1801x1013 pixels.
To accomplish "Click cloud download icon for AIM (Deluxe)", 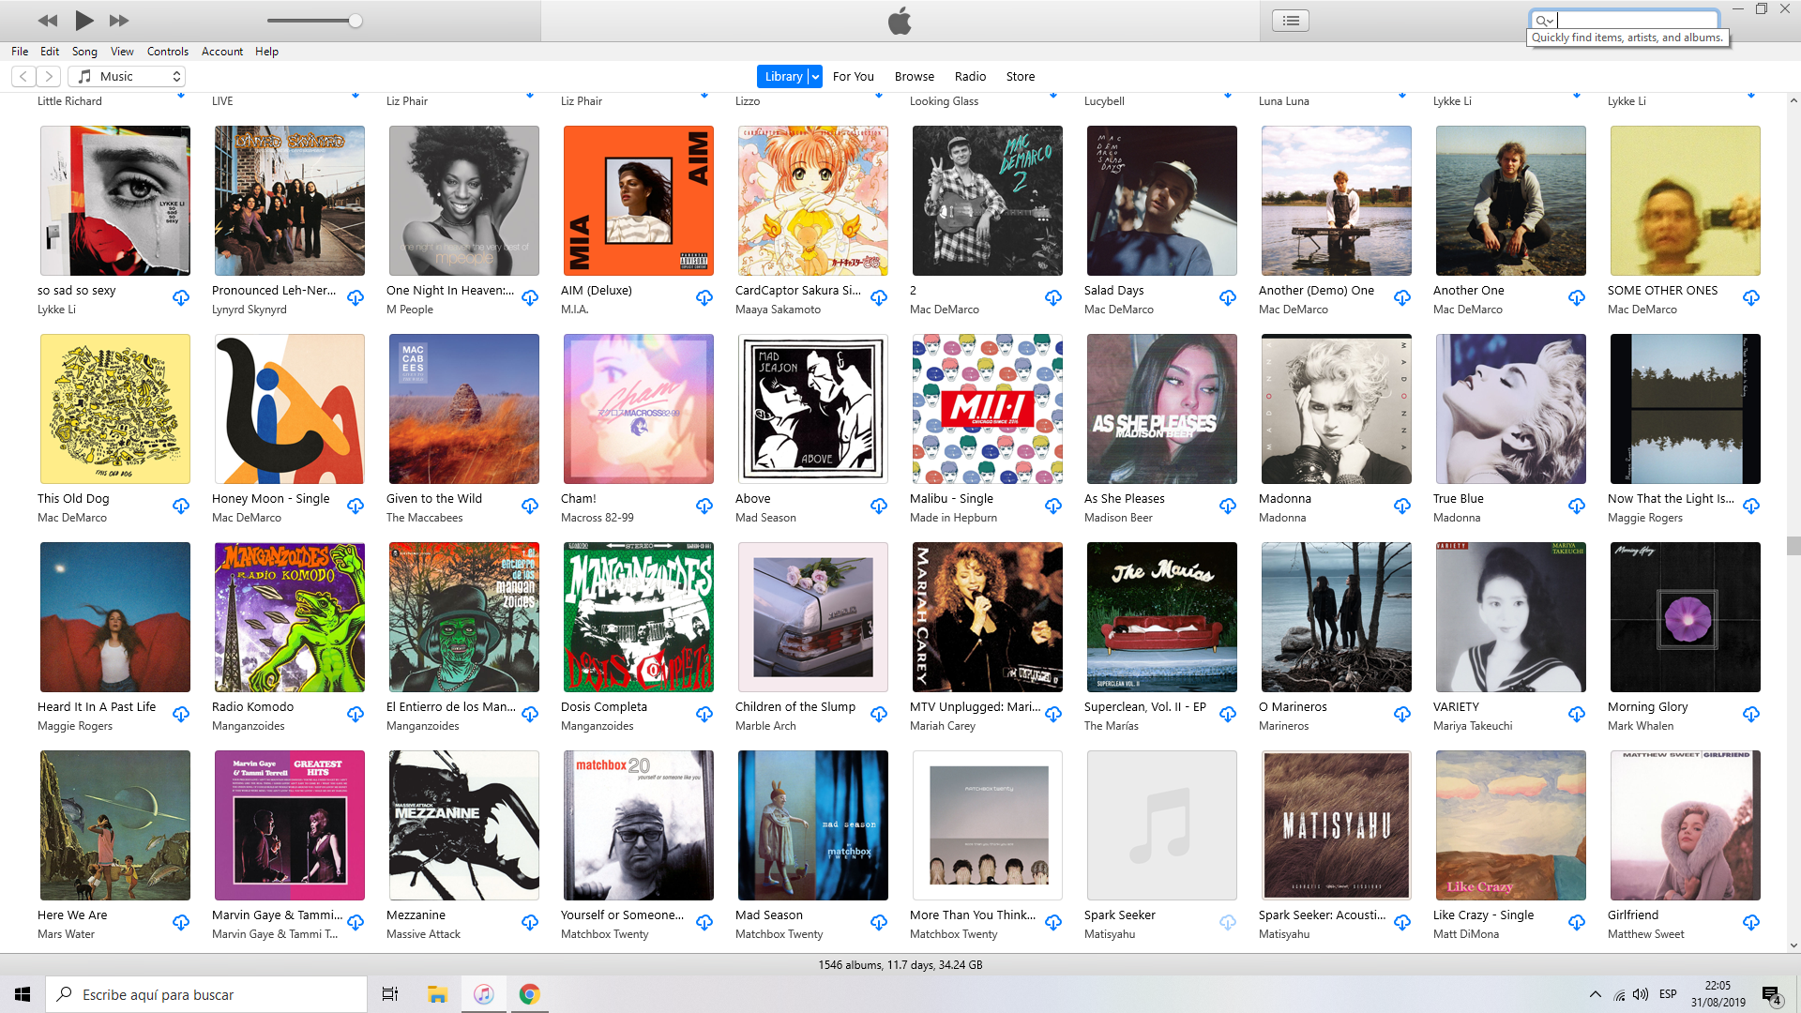I will point(704,298).
